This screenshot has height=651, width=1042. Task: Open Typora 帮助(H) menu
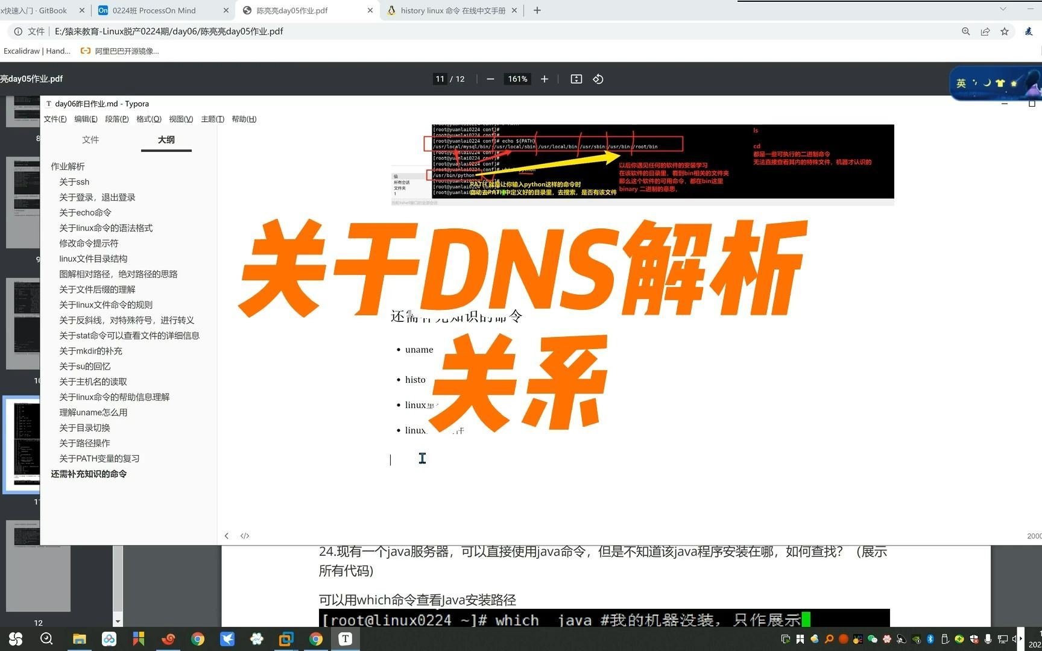pos(244,119)
